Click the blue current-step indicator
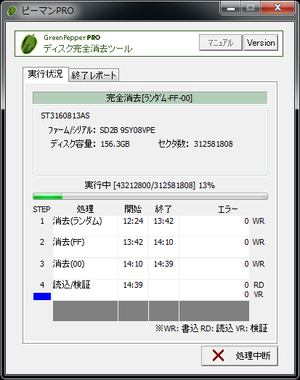The height and width of the screenshot is (380, 300). click(x=42, y=296)
